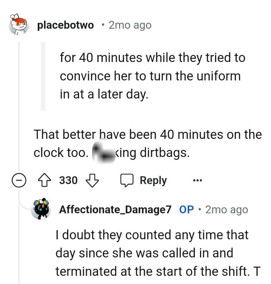271x284 pixels.
Task: Toggle the comment vote to downvoted
Action: coord(92,180)
